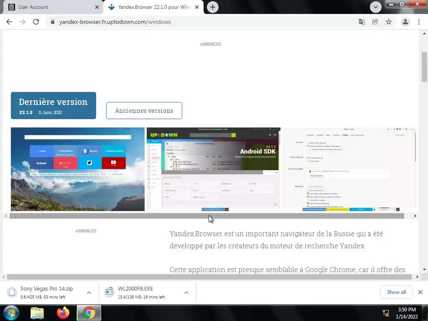428x321 pixels.
Task: Open a new tab
Action: click(x=213, y=7)
